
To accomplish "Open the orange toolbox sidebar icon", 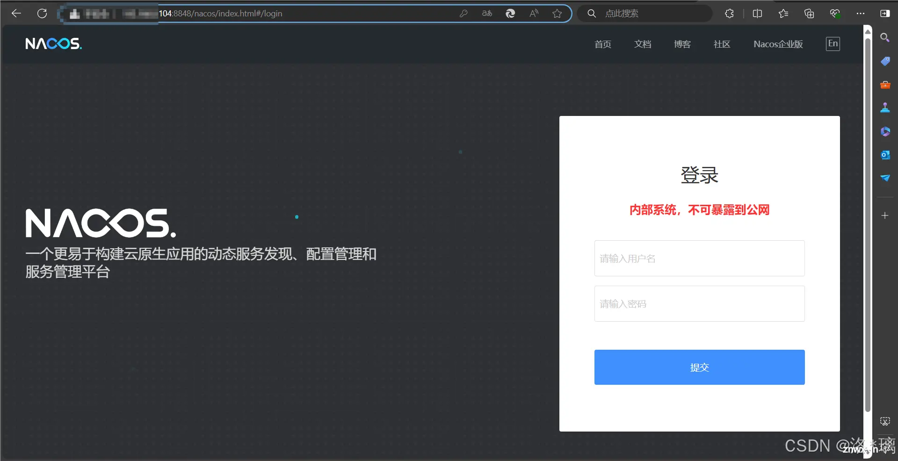I will [x=885, y=85].
